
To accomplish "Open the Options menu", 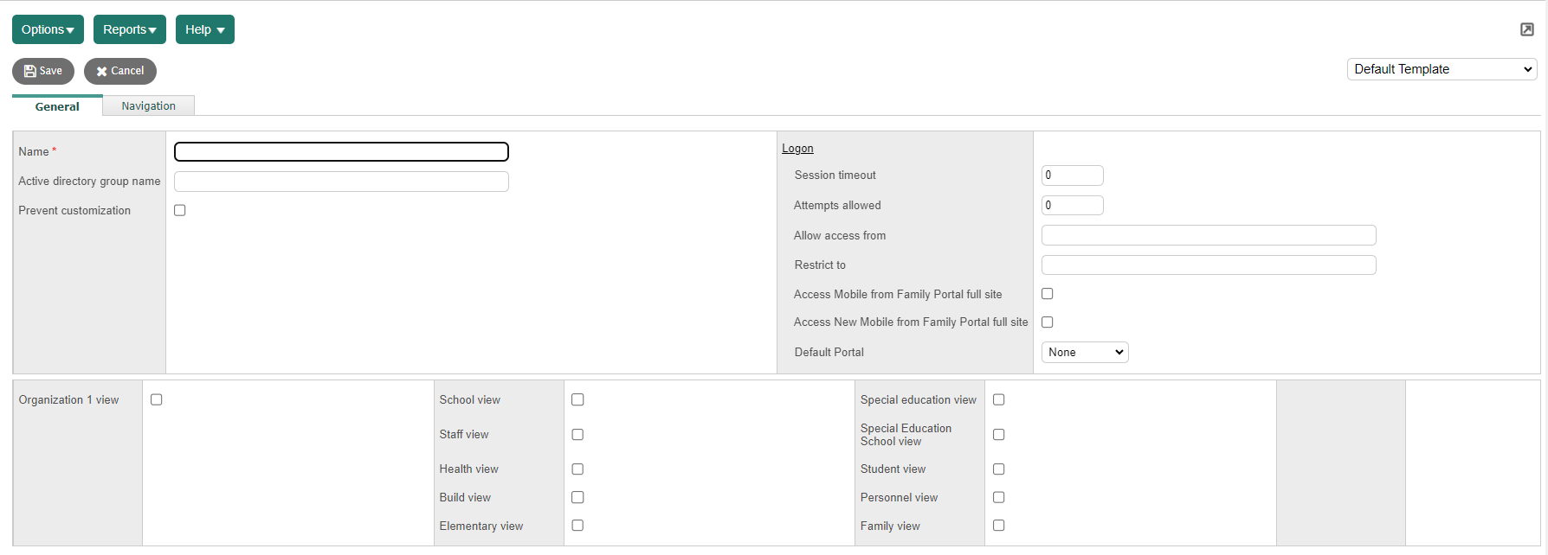I will click(x=48, y=29).
